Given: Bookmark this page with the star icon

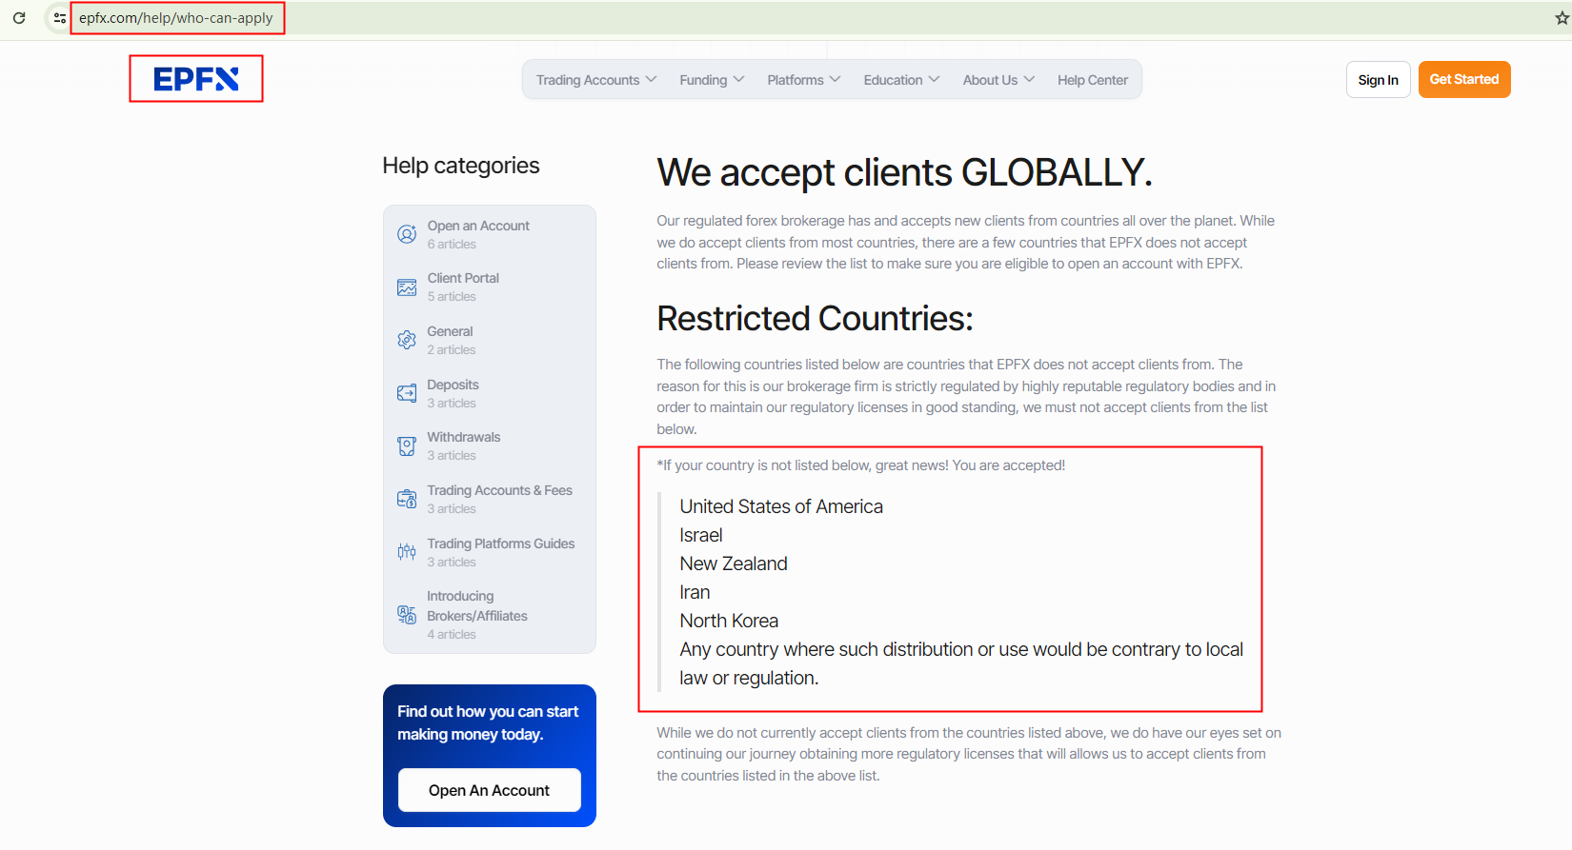Looking at the screenshot, I should tap(1562, 18).
